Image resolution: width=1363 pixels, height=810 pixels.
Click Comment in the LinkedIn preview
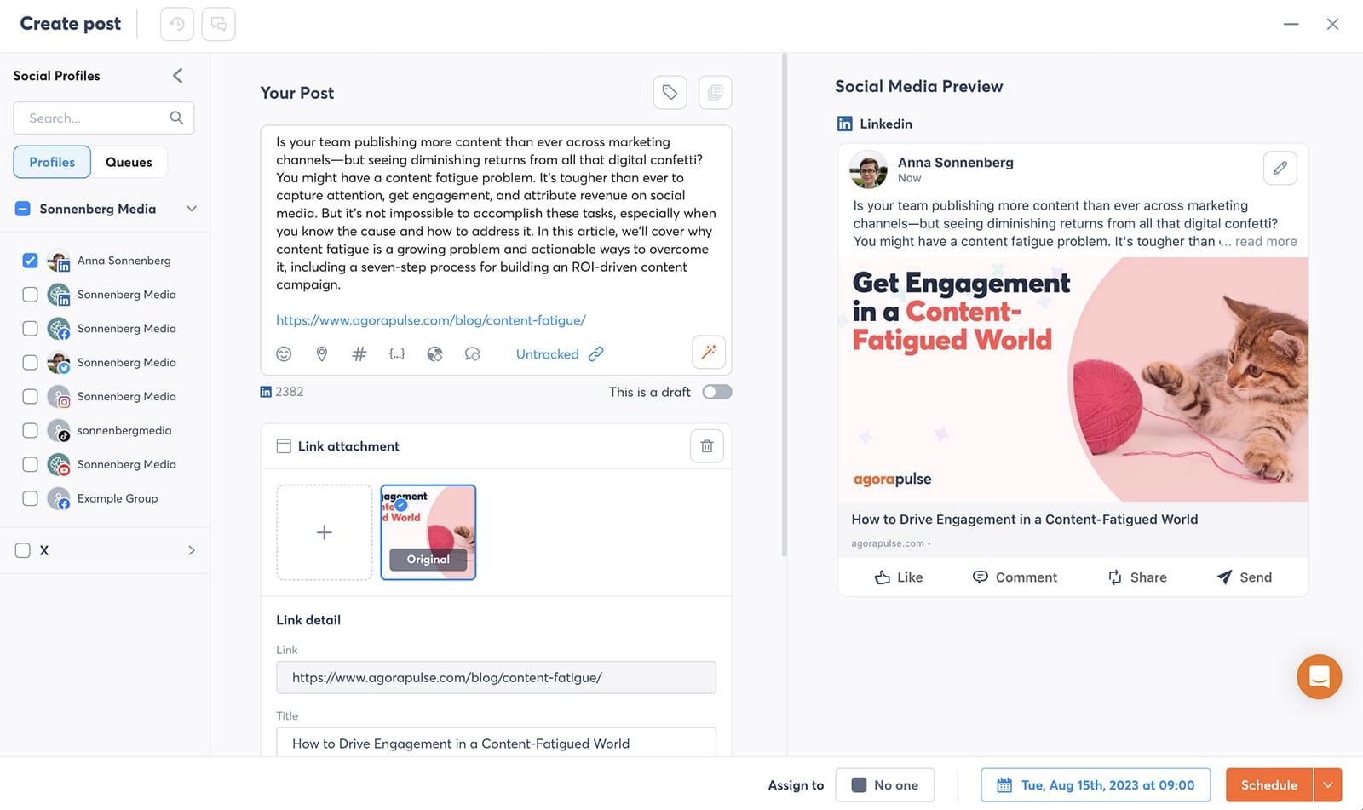coord(1015,577)
